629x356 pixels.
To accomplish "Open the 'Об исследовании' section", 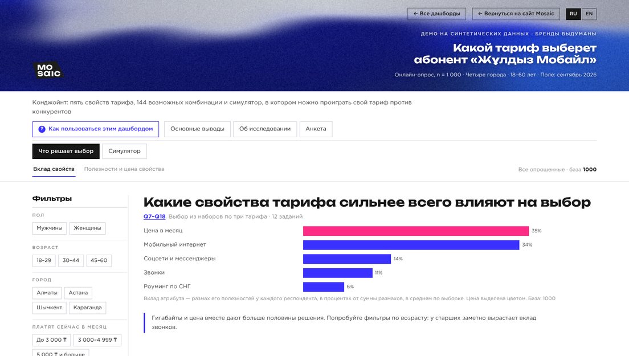I will (265, 129).
